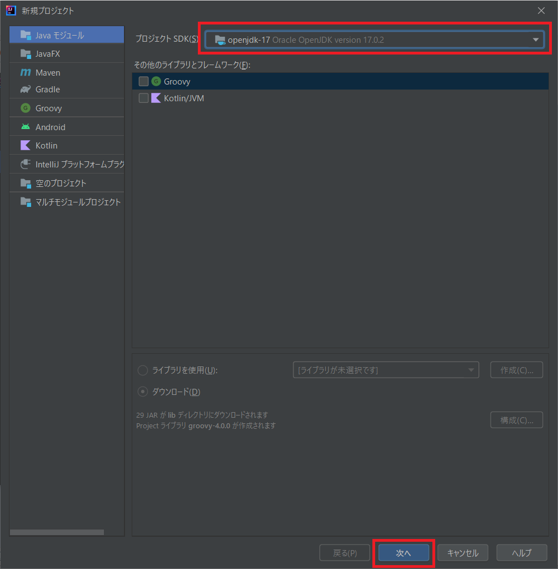
Task: Choose Gradle project type
Action: pyautogui.click(x=67, y=89)
